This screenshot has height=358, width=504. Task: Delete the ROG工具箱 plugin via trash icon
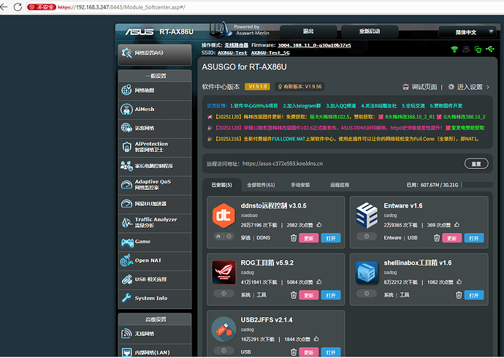(294, 295)
